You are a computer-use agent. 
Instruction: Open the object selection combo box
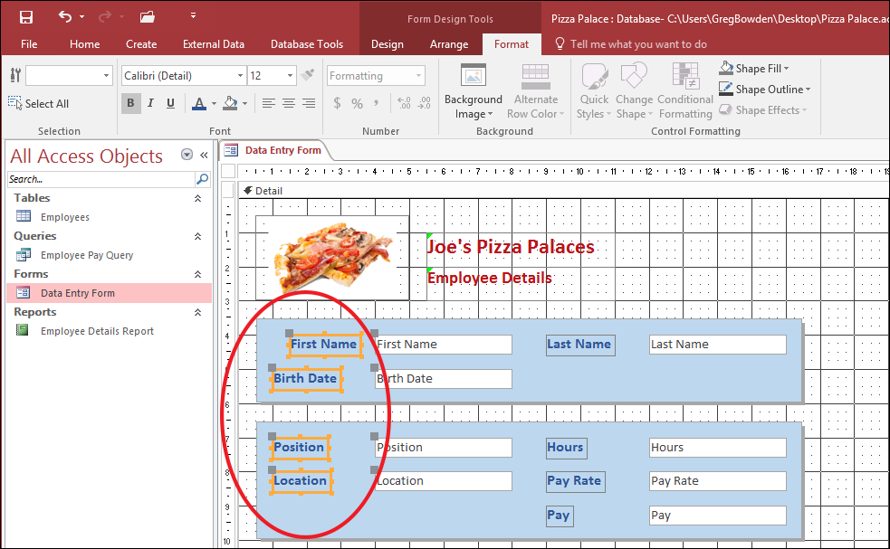pyautogui.click(x=69, y=75)
